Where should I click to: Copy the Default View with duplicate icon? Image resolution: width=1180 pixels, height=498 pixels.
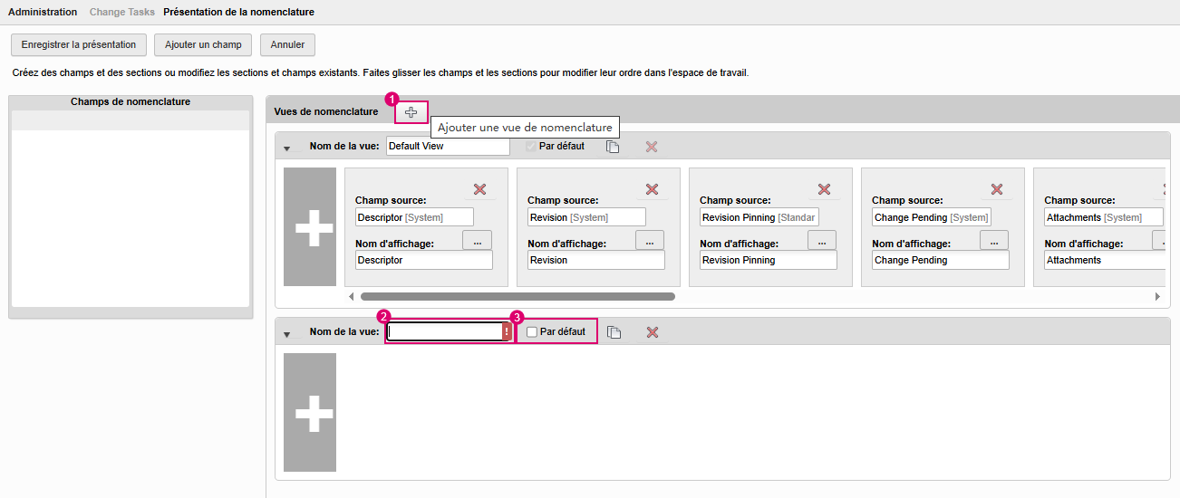click(x=613, y=147)
